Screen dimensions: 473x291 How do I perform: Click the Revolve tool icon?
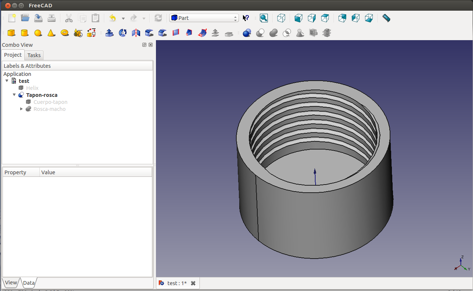pos(123,33)
